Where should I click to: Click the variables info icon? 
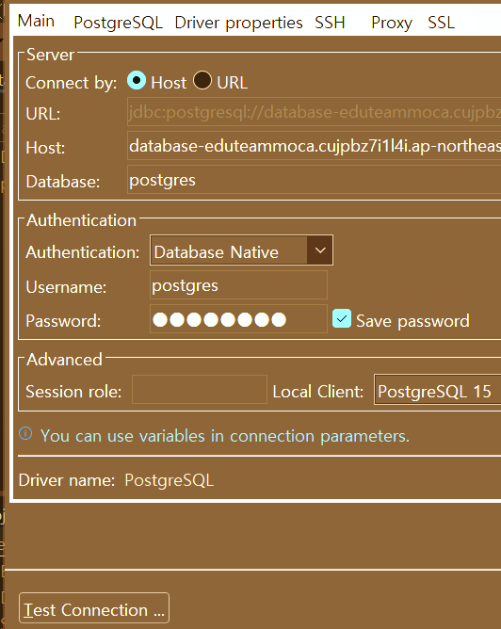click(x=25, y=434)
